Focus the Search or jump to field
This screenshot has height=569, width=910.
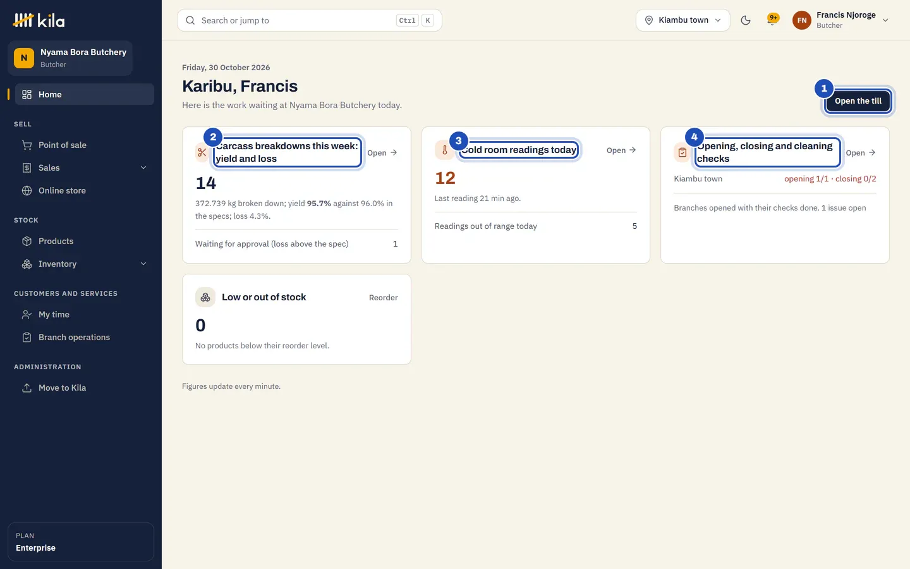pyautogui.click(x=310, y=20)
